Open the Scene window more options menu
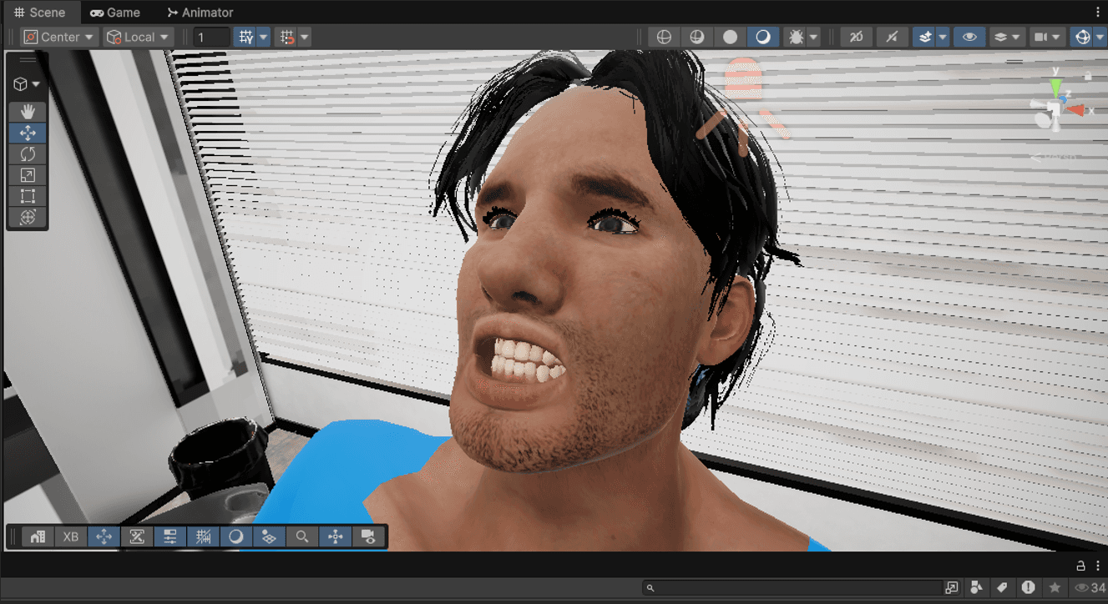Viewport: 1108px width, 604px height. (1097, 13)
